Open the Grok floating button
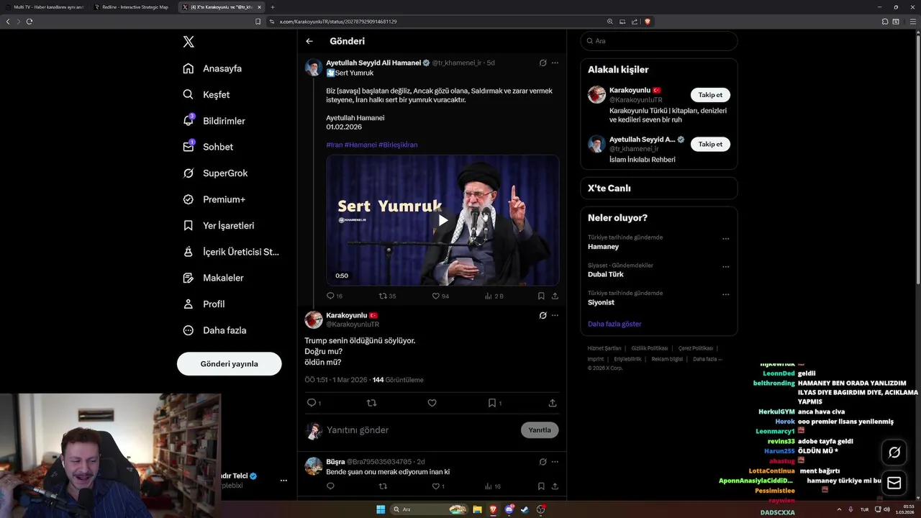This screenshot has width=921, height=518. (894, 453)
